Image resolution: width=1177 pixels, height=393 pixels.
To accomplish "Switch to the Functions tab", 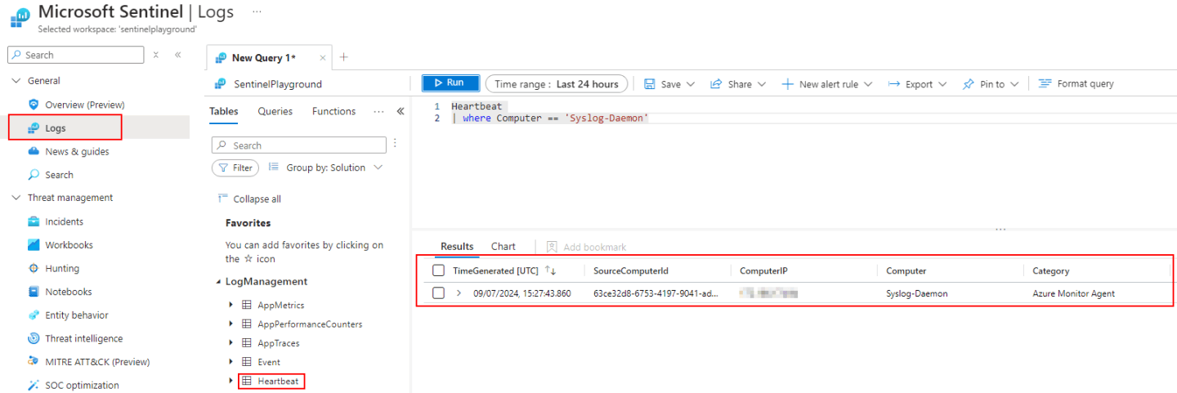I will click(333, 111).
